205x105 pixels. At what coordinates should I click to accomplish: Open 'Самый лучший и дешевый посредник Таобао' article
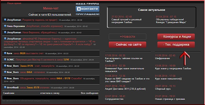127,21
